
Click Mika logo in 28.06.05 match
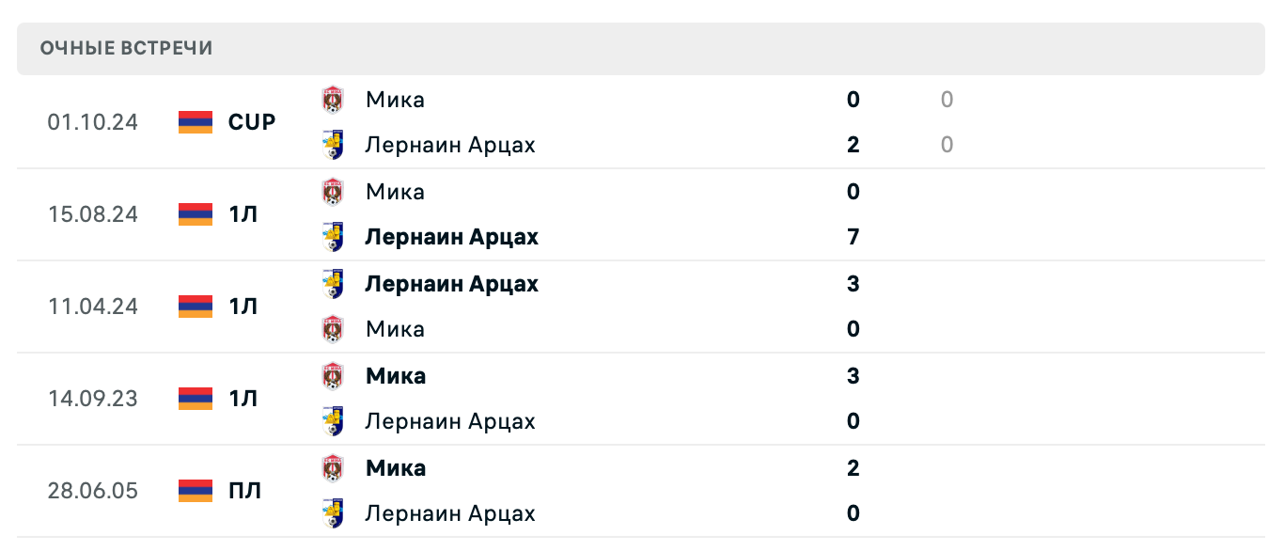pos(333,468)
